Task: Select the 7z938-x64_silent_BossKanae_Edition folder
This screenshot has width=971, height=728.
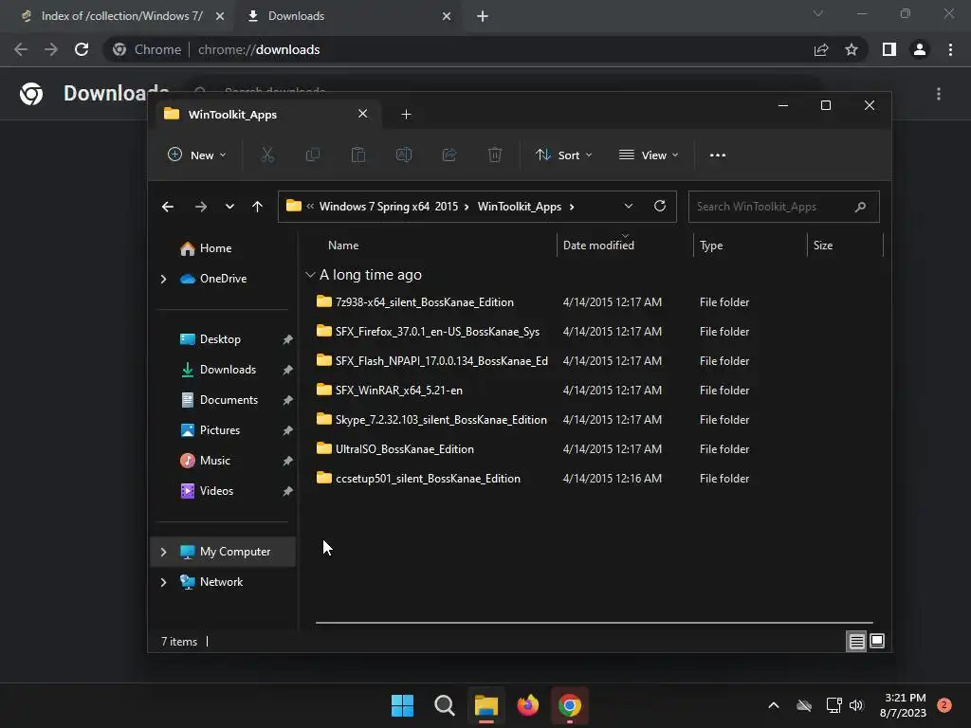Action: (x=424, y=302)
